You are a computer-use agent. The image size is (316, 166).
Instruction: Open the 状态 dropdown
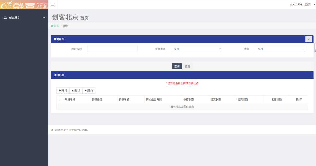[x=280, y=49]
